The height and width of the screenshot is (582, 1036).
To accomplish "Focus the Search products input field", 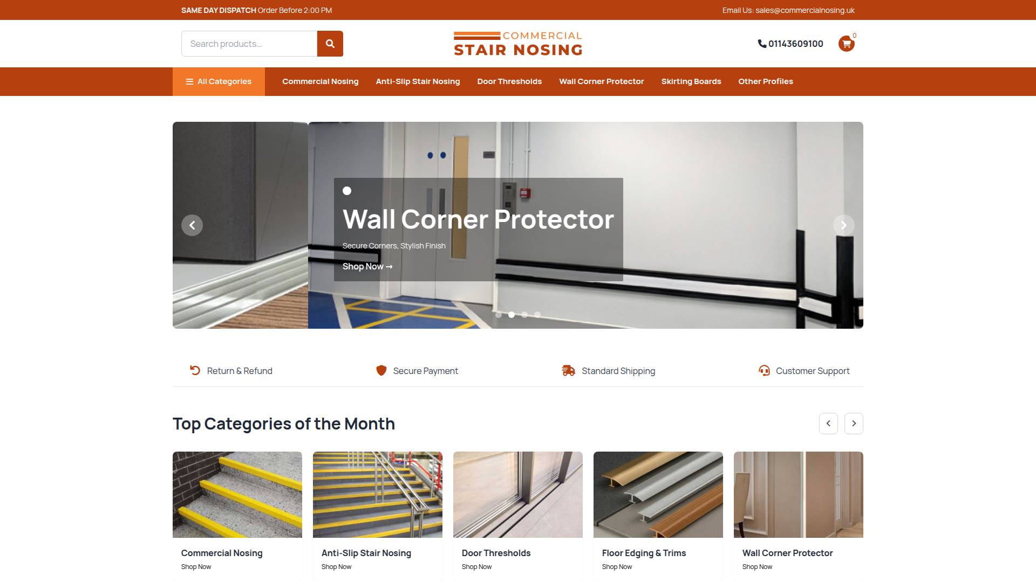I will point(249,44).
